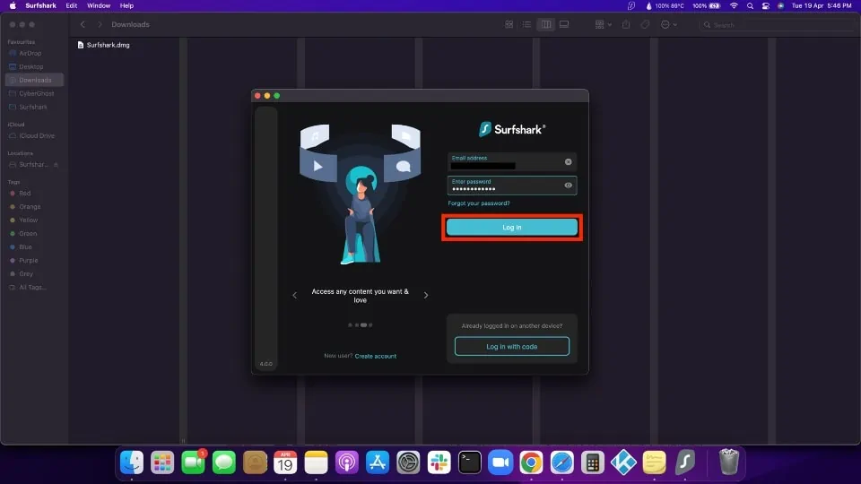The height and width of the screenshot is (484, 861).
Task: Click Wi-Fi icon in menu bar
Action: [734, 5]
